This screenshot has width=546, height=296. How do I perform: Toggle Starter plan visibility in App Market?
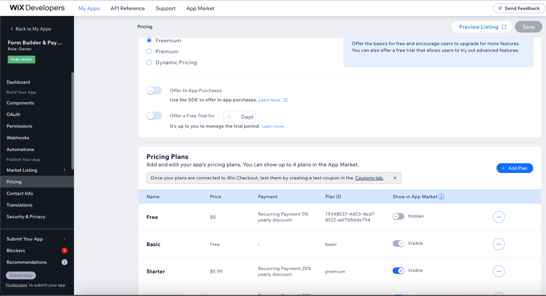(x=398, y=271)
